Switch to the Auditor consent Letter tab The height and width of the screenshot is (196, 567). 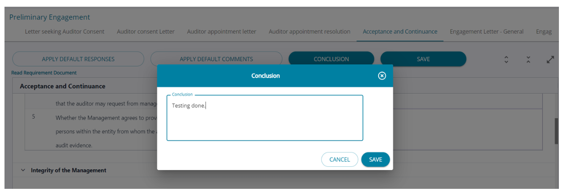pos(146,32)
